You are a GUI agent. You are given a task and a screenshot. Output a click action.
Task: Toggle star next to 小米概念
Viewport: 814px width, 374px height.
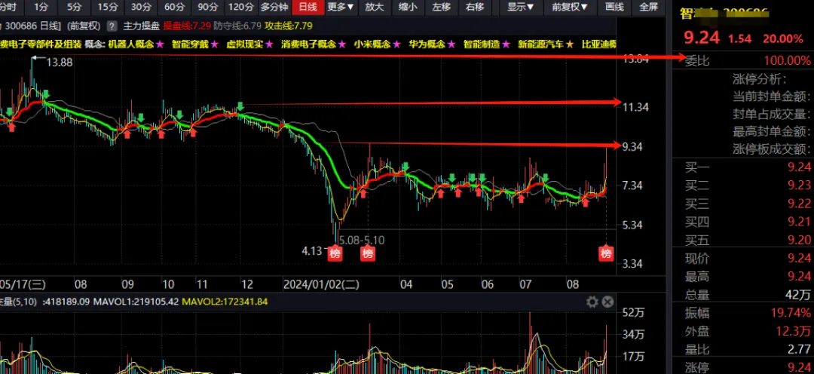click(x=396, y=44)
